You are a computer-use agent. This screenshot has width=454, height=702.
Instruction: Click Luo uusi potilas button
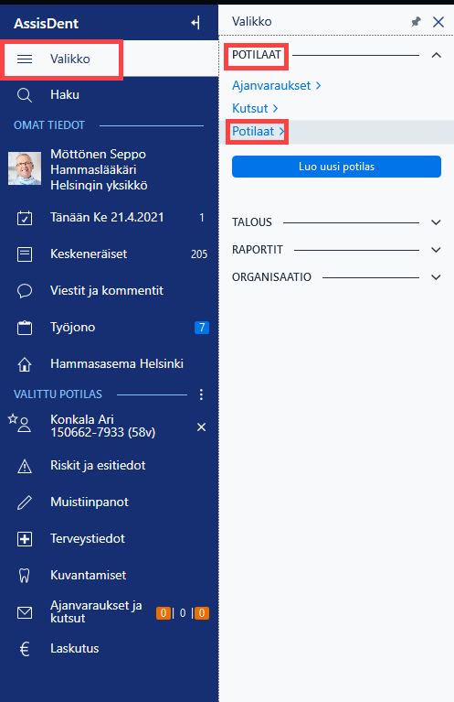(336, 167)
